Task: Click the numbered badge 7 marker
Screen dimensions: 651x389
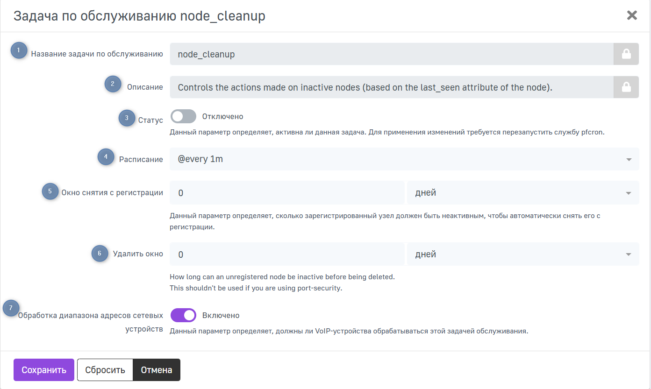Action: (x=11, y=308)
